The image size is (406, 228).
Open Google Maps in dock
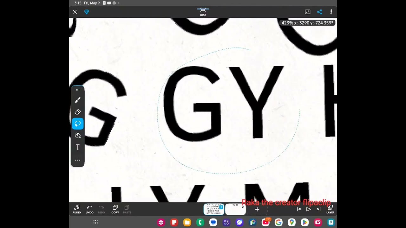tap(291, 223)
